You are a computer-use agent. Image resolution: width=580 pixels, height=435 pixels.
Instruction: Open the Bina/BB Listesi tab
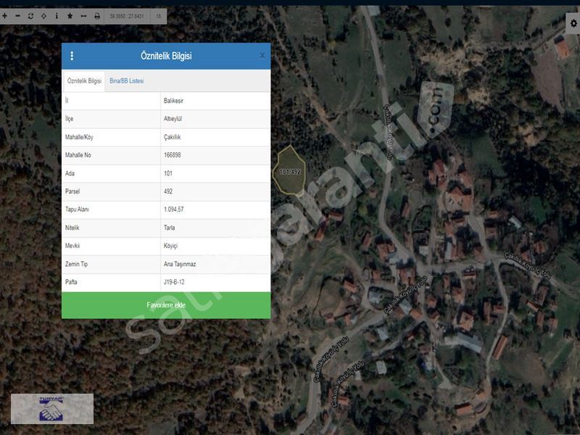[126, 81]
